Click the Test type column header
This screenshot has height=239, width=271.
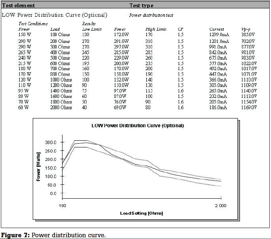141,5
